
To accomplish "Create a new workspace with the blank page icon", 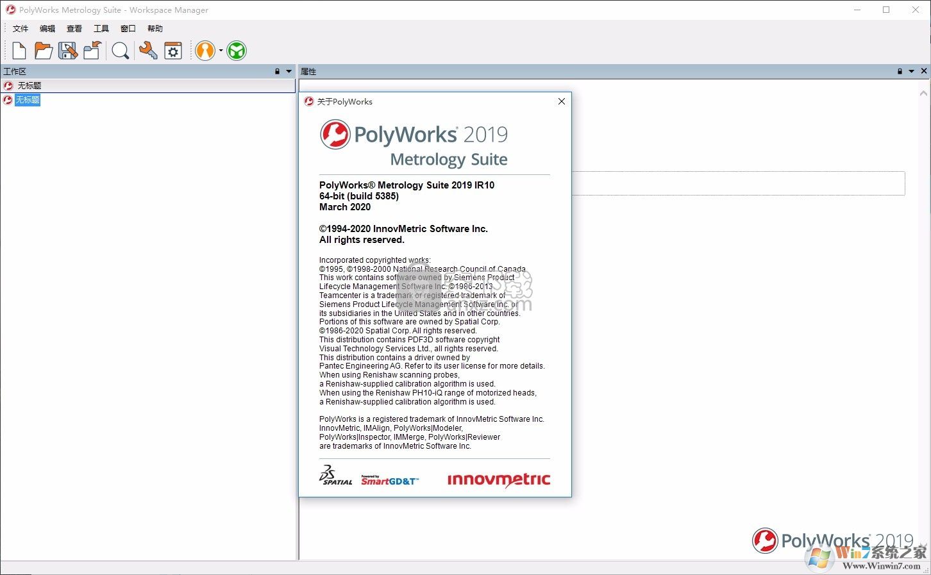I will click(x=18, y=50).
